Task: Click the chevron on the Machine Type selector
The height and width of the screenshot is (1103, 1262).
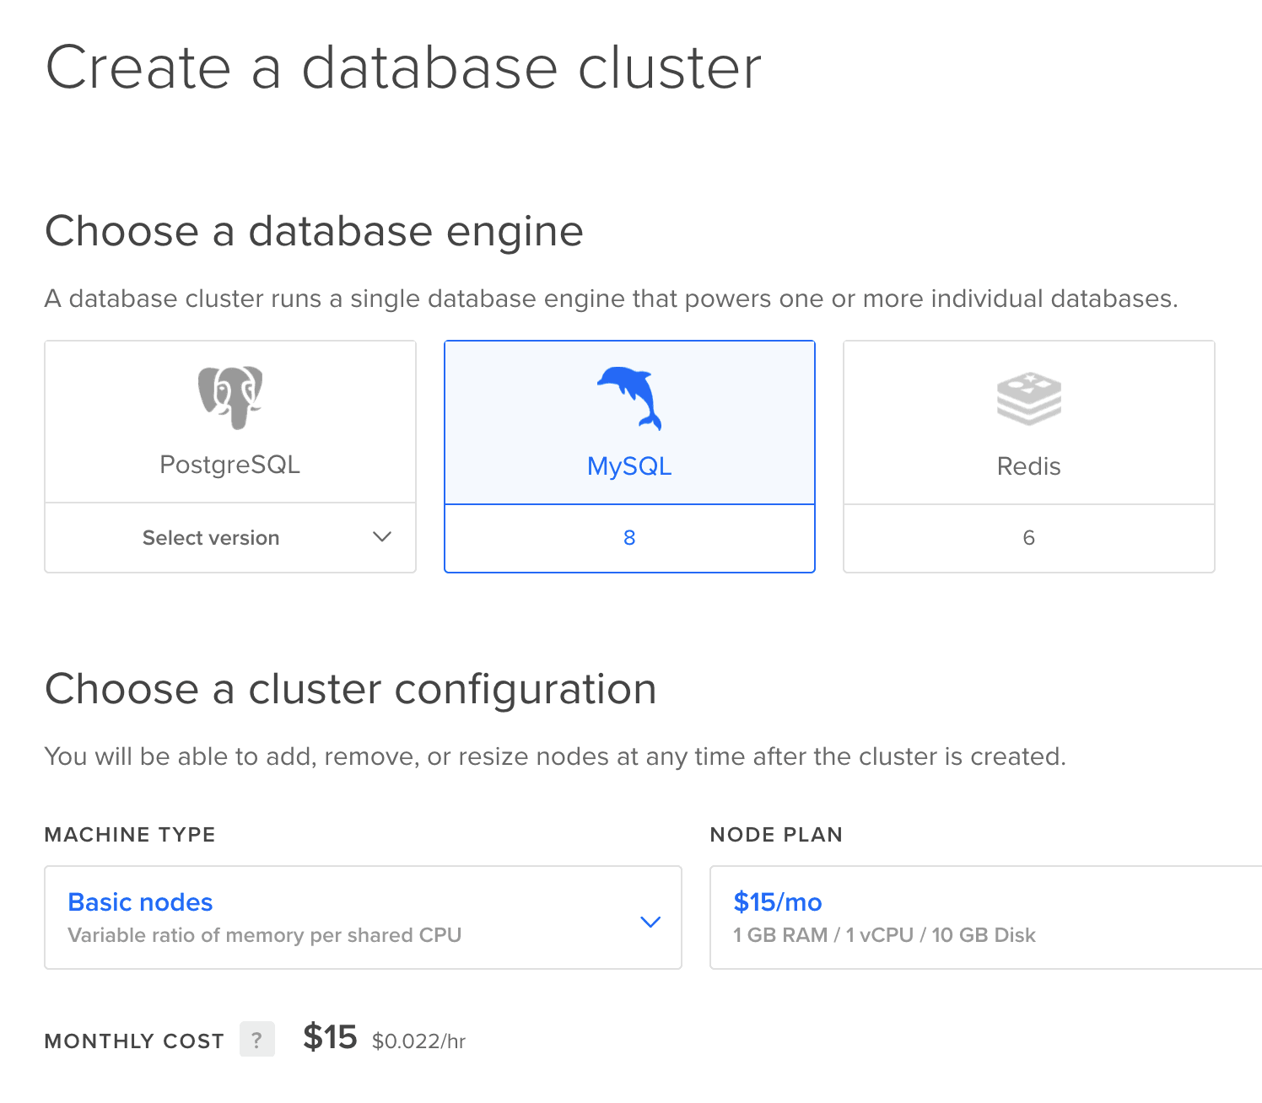Action: [x=650, y=922]
